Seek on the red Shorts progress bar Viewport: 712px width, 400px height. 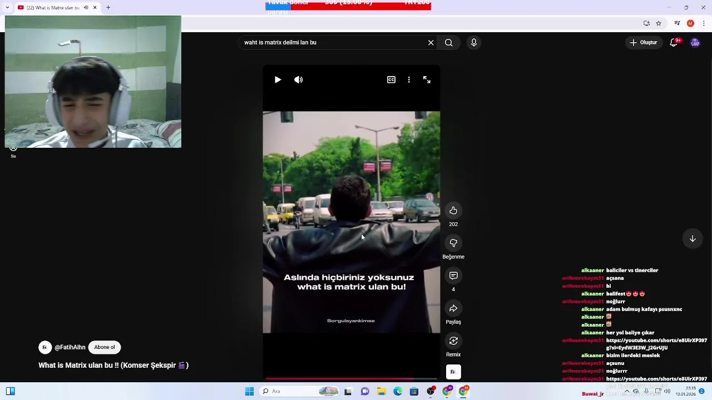tap(351, 379)
